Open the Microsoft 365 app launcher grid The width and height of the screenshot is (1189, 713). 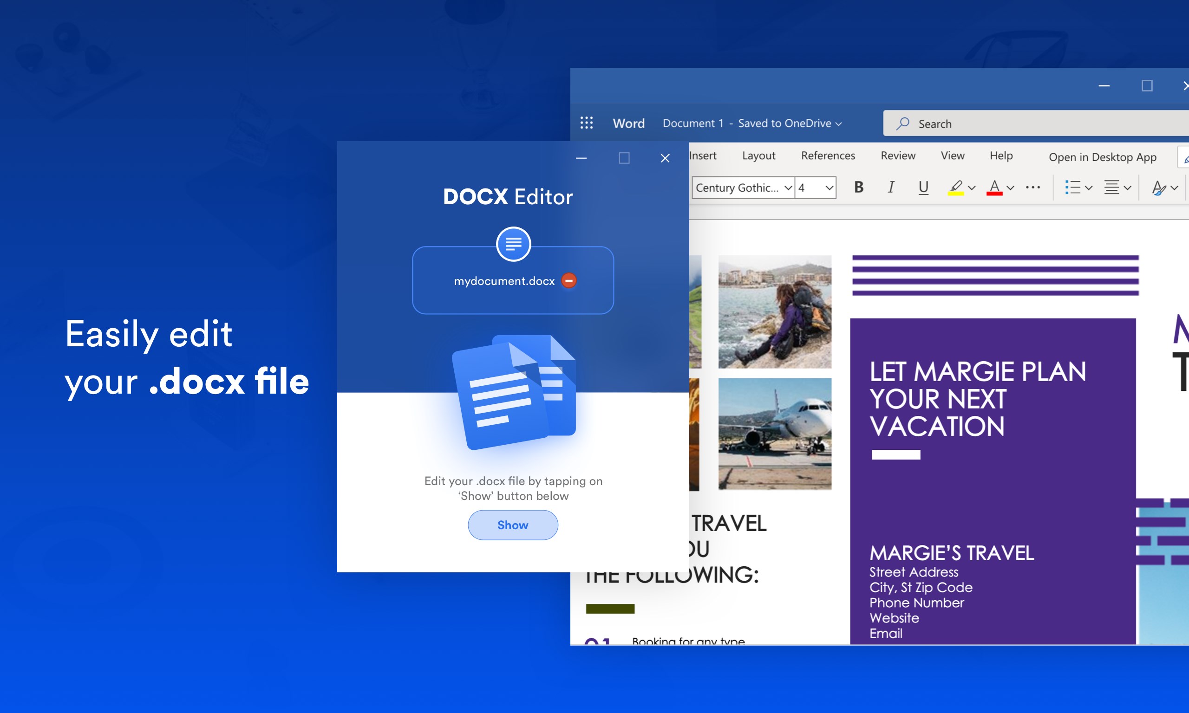tap(587, 123)
